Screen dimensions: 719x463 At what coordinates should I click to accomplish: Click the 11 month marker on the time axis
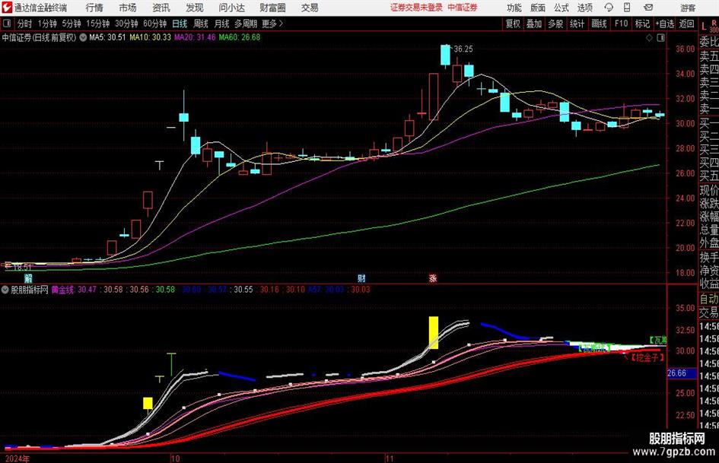(x=390, y=458)
